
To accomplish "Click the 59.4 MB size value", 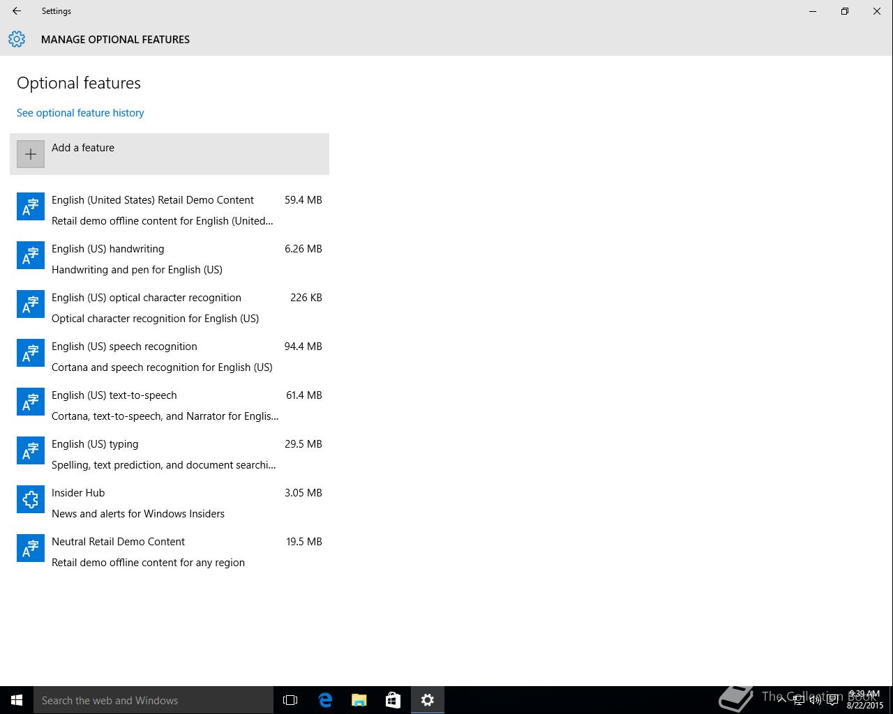I will [x=303, y=200].
